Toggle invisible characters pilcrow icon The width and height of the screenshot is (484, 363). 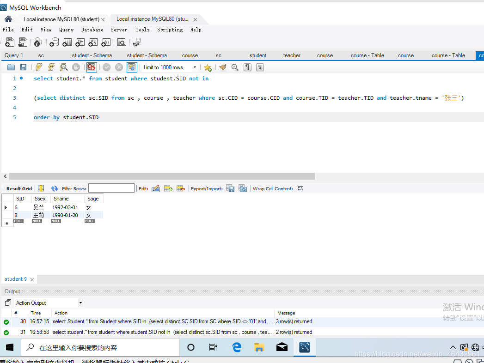[x=248, y=67]
